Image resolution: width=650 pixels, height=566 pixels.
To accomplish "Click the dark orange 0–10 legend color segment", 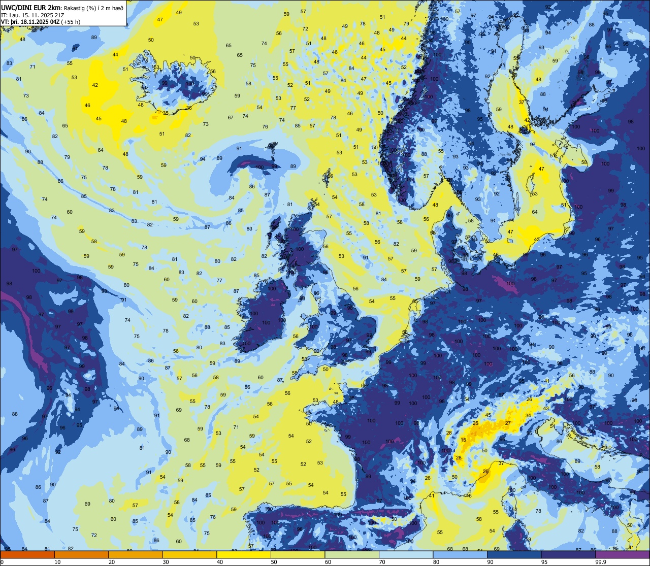I will tap(27, 554).
